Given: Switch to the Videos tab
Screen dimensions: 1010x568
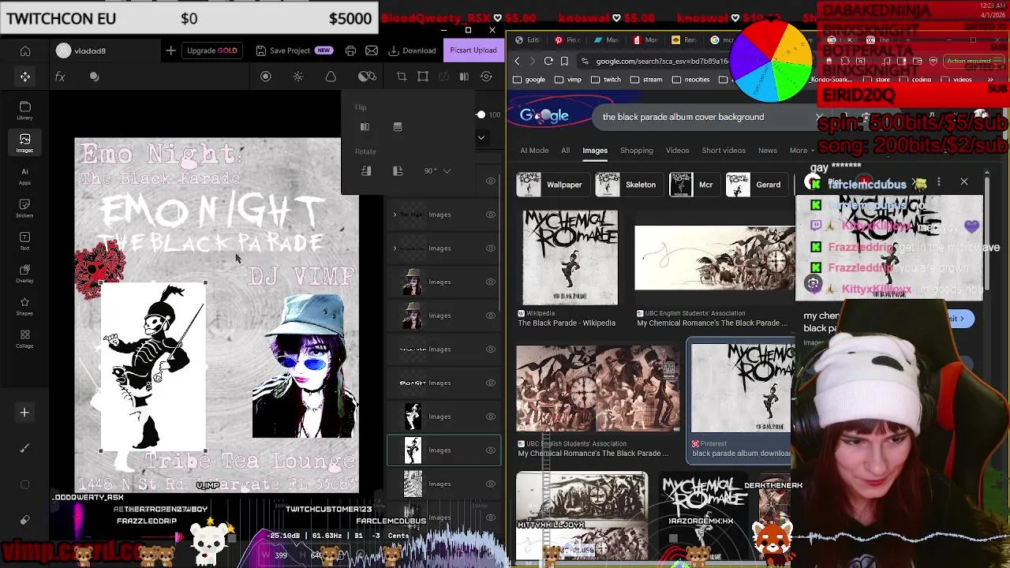Looking at the screenshot, I should [677, 150].
